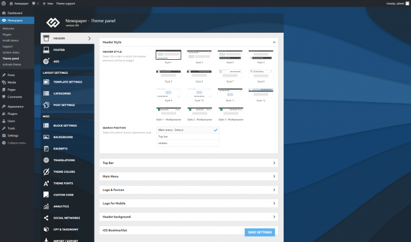411x242 pixels.
Task: Click the Ads target icon
Action: click(x=46, y=61)
